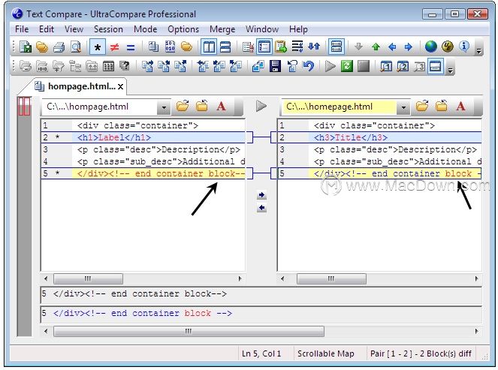Screen dimensions: 498x370
Task: Click bottom detail horizontal scrollbar thumb
Action: (189, 331)
